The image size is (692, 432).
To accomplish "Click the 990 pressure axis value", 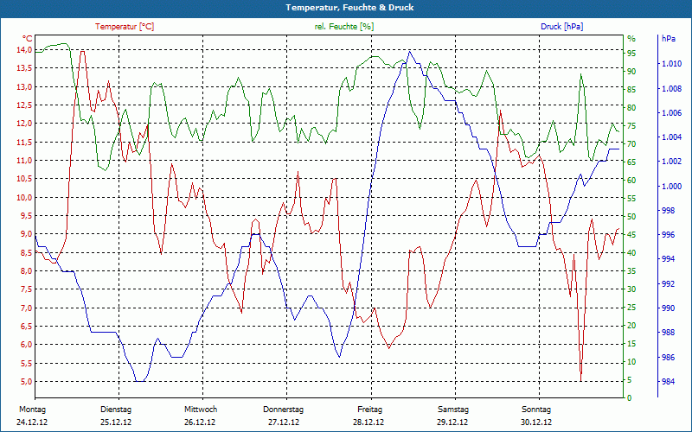I will coord(669,308).
